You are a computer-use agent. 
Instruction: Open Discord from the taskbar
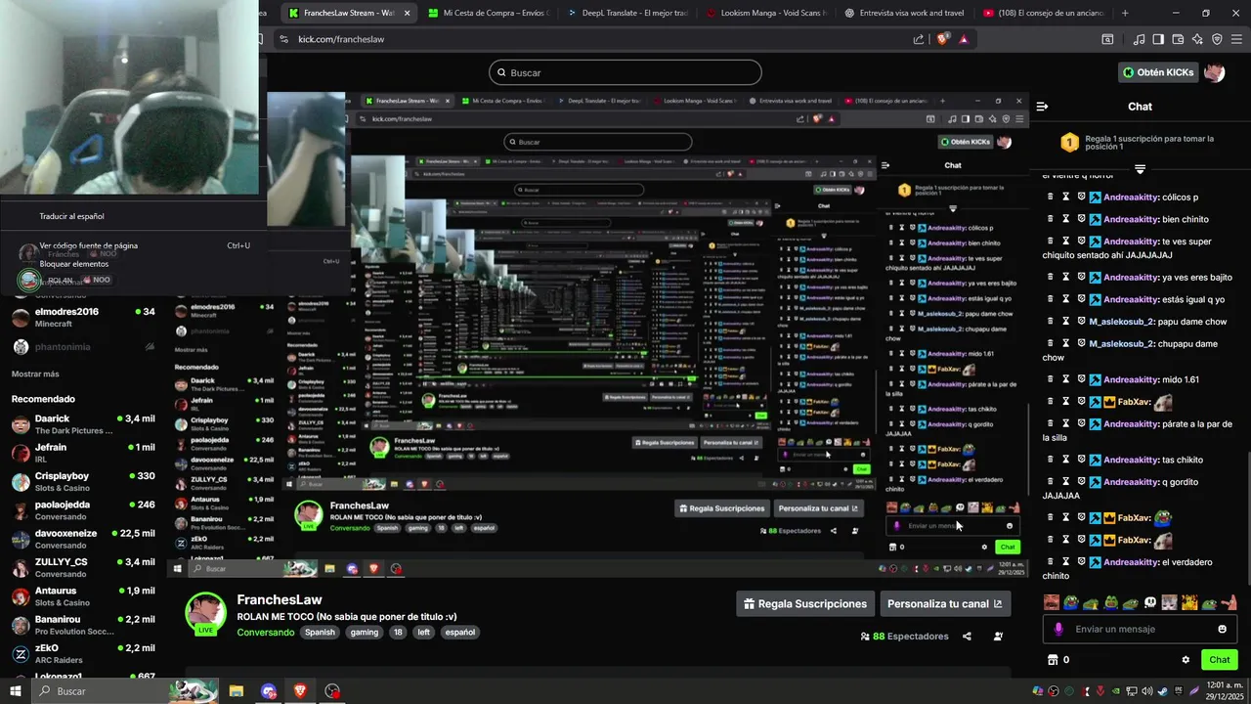[x=269, y=691]
